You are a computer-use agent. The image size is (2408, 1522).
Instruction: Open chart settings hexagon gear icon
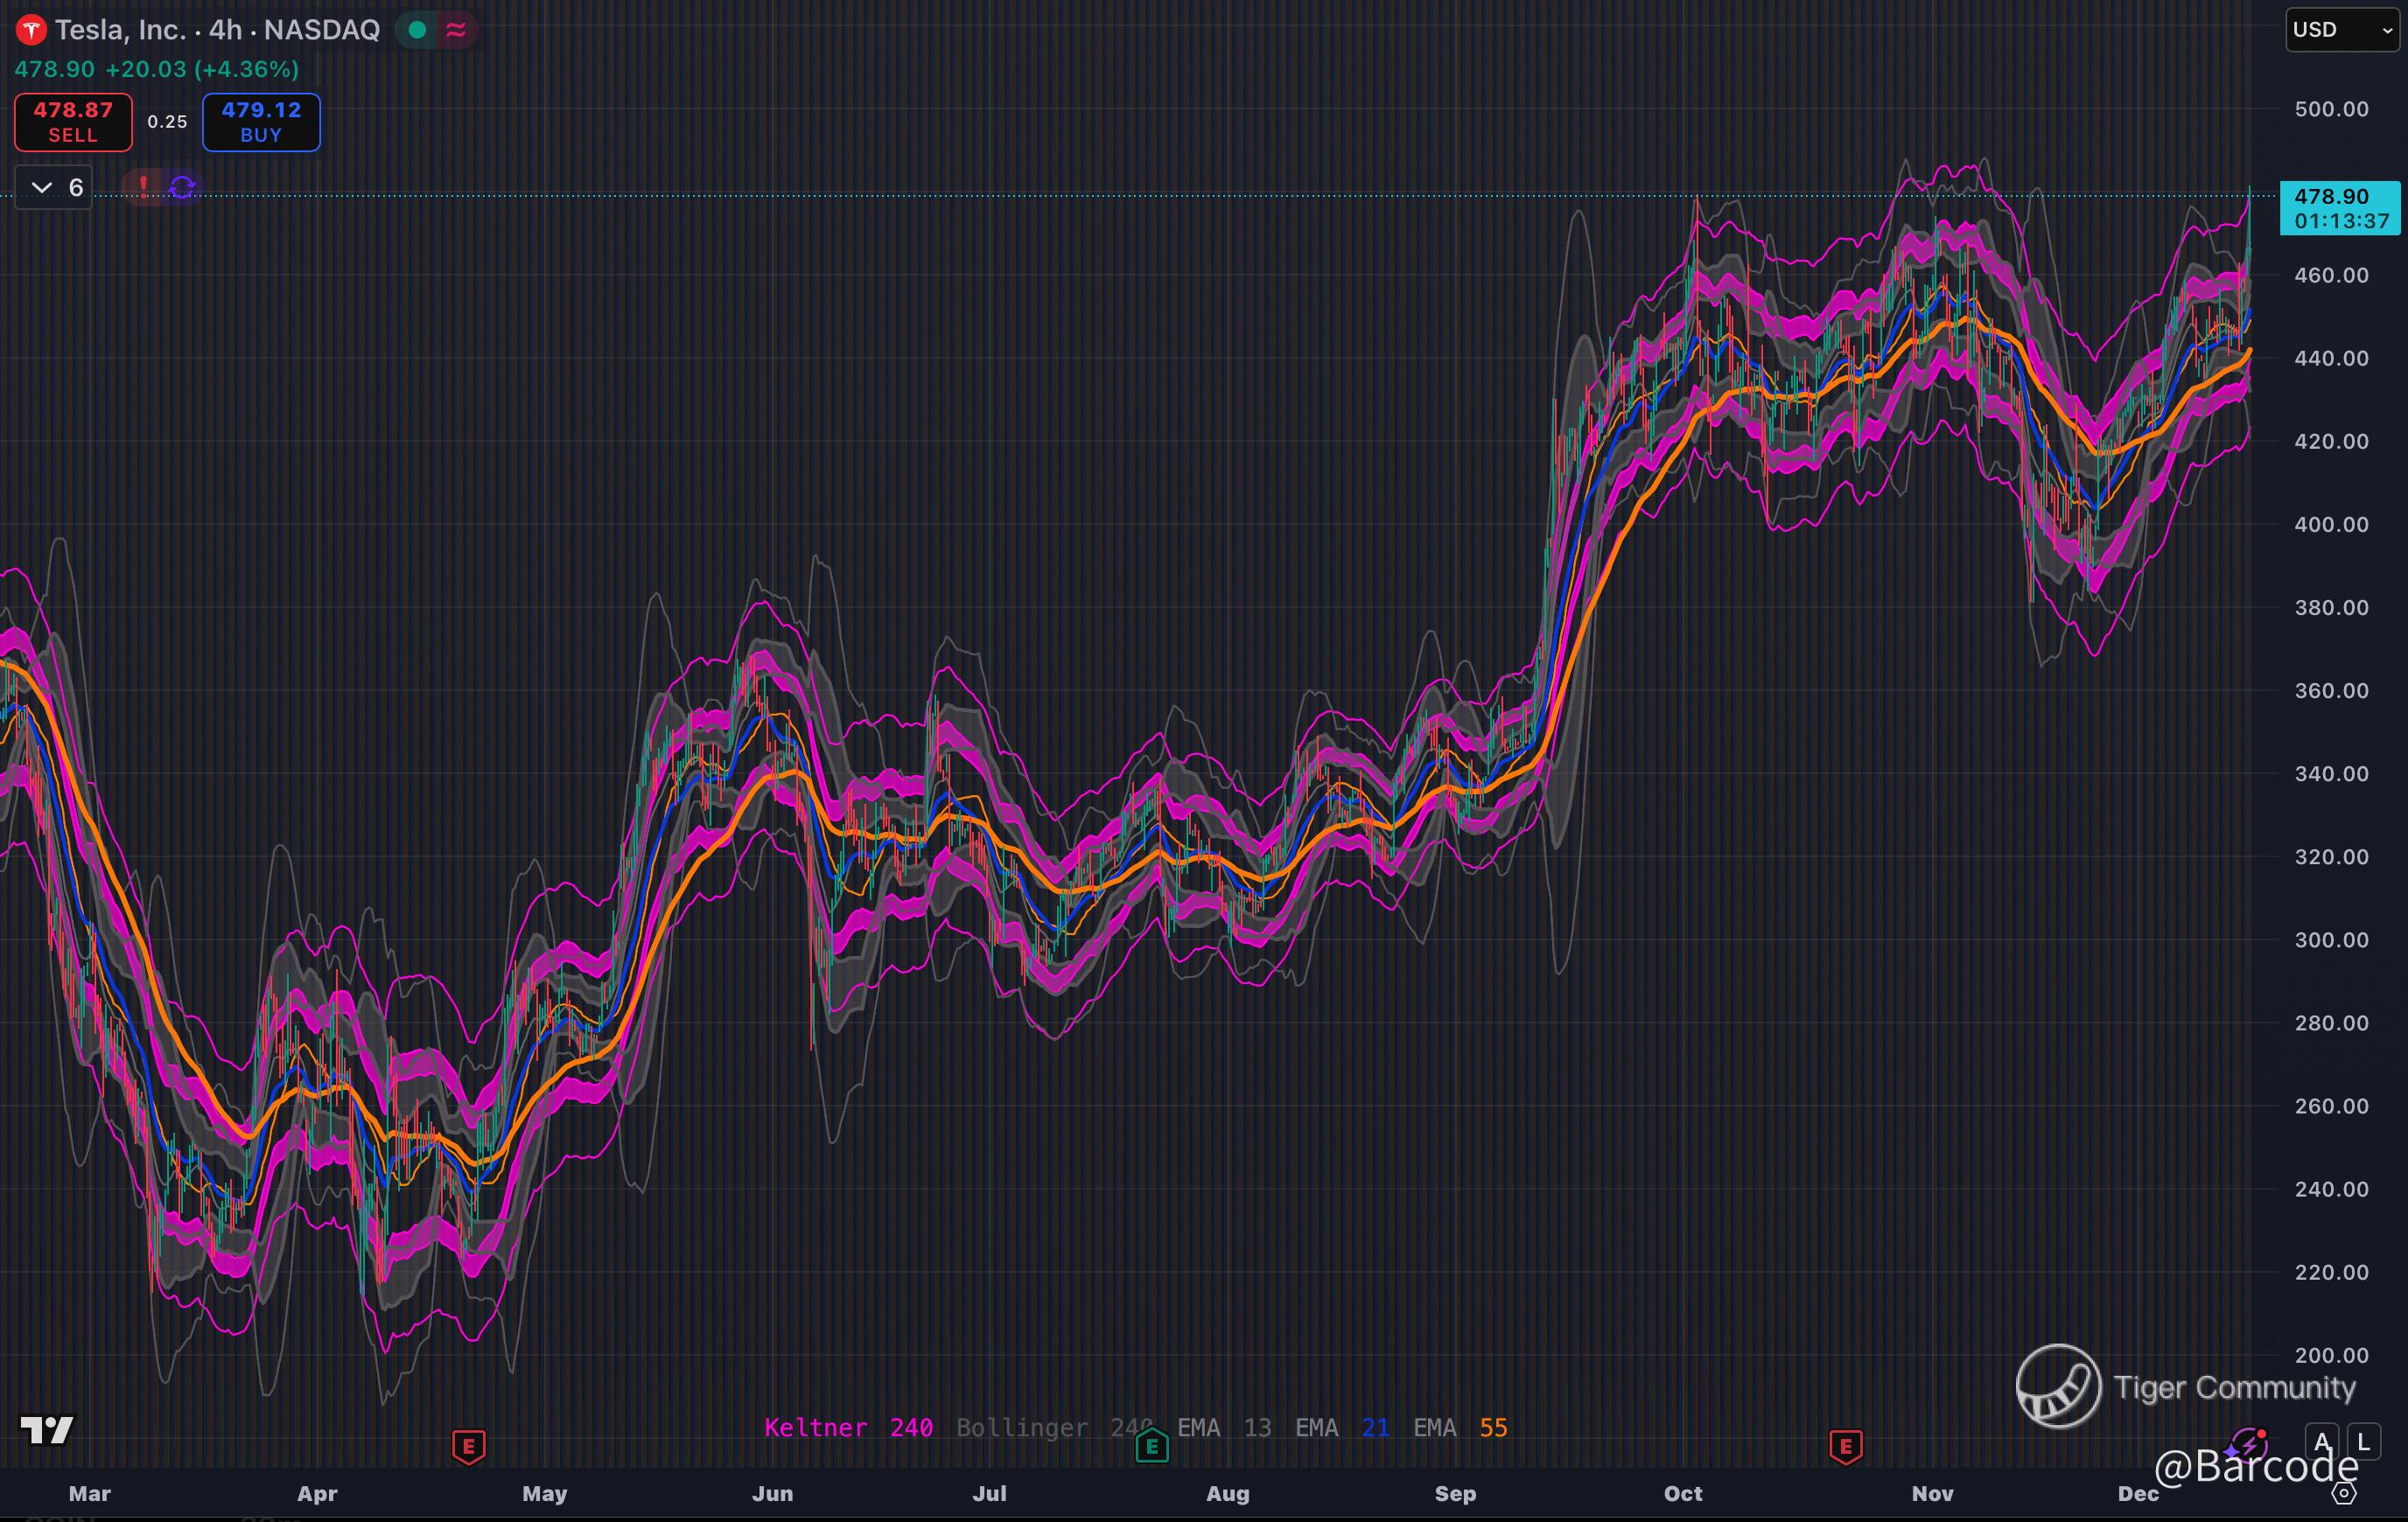pyautogui.click(x=2344, y=1493)
